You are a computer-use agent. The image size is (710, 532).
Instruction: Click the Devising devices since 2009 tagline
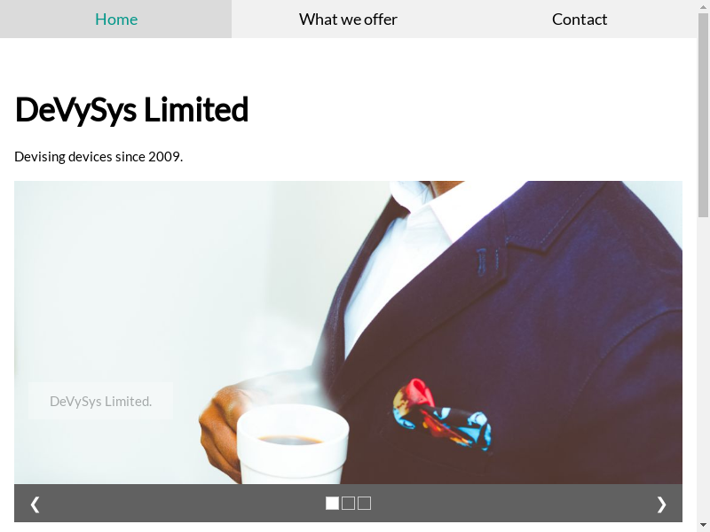(x=99, y=157)
